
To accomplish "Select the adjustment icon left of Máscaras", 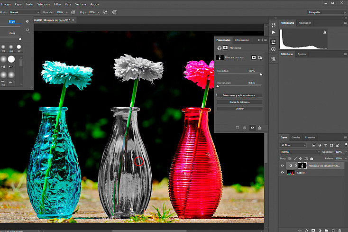I will [219, 48].
